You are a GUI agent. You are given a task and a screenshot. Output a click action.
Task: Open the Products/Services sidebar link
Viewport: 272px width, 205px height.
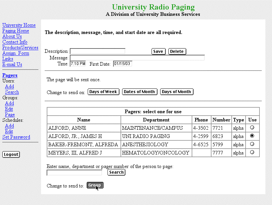20,48
